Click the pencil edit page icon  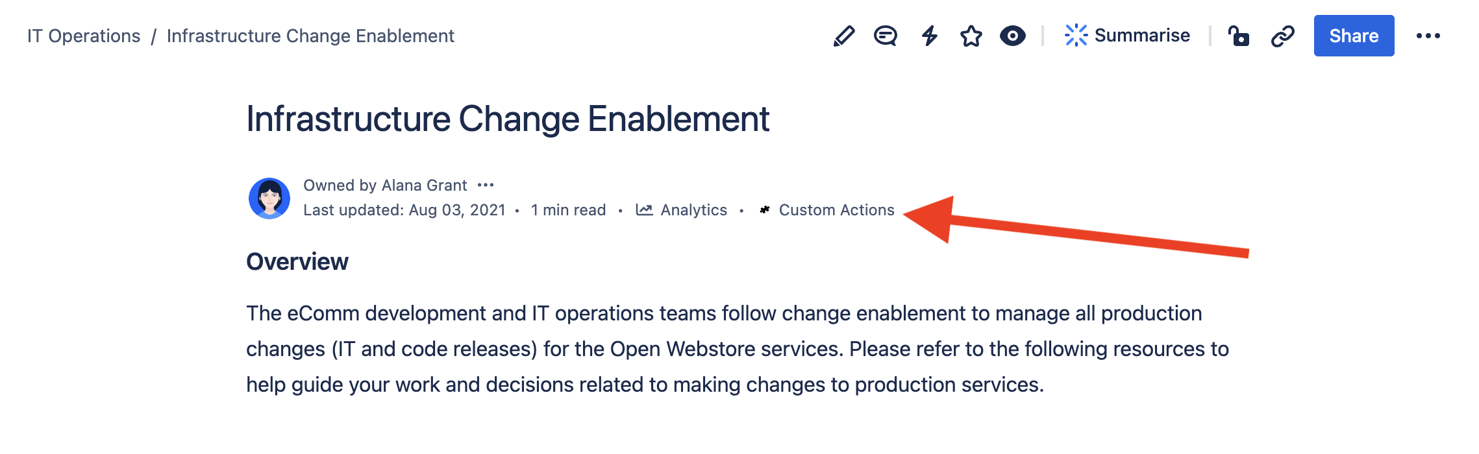[844, 36]
